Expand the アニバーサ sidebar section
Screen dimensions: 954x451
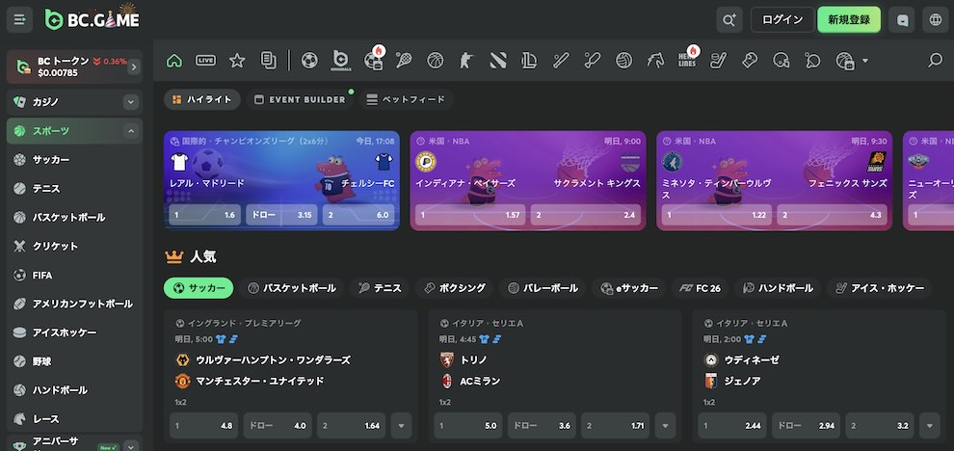(x=131, y=446)
